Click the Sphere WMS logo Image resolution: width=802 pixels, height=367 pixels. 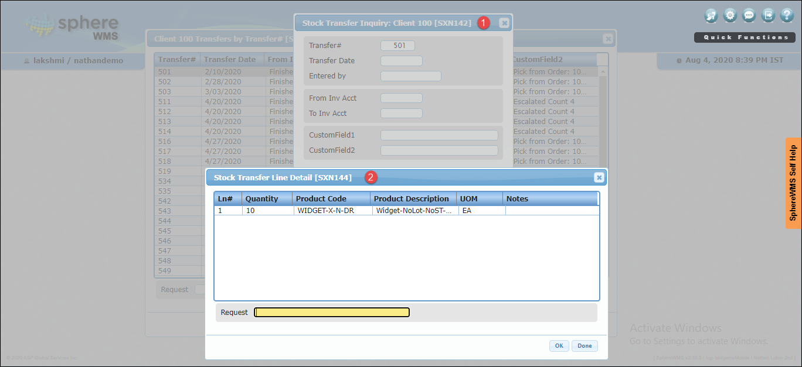point(73,28)
